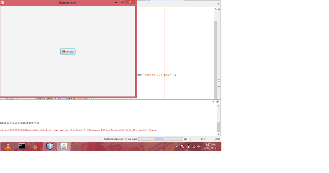Click the editor split window icon
Image resolution: width=329 pixels, height=173 pixels.
click(218, 4)
